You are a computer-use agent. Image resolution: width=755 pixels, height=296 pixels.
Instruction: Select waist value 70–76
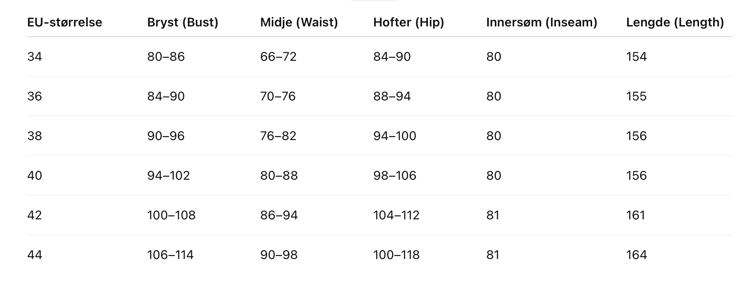coord(278,96)
